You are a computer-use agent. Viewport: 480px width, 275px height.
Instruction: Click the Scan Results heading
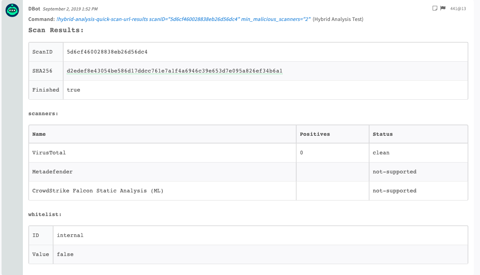pyautogui.click(x=56, y=30)
